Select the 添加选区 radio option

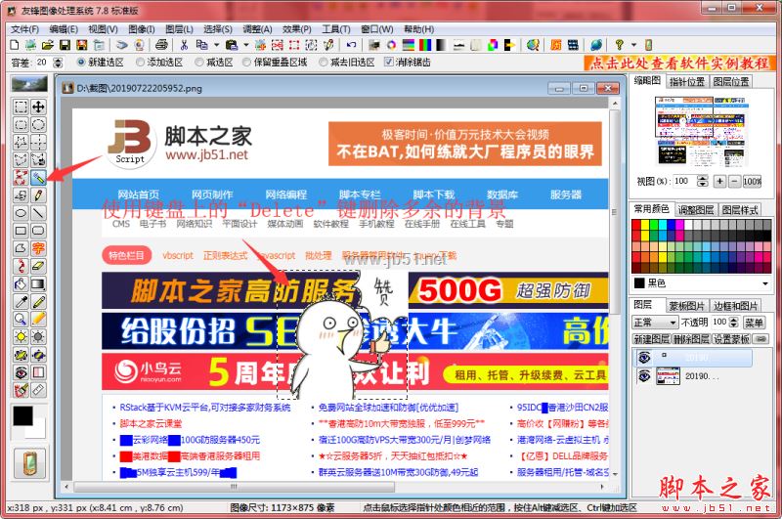[158, 63]
